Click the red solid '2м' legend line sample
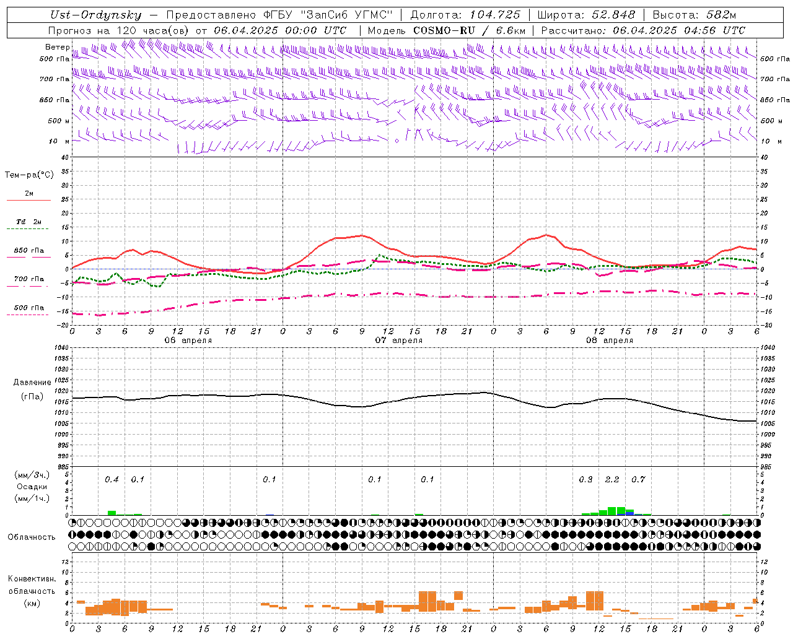Viewport: 793px width, 634px height. point(28,201)
